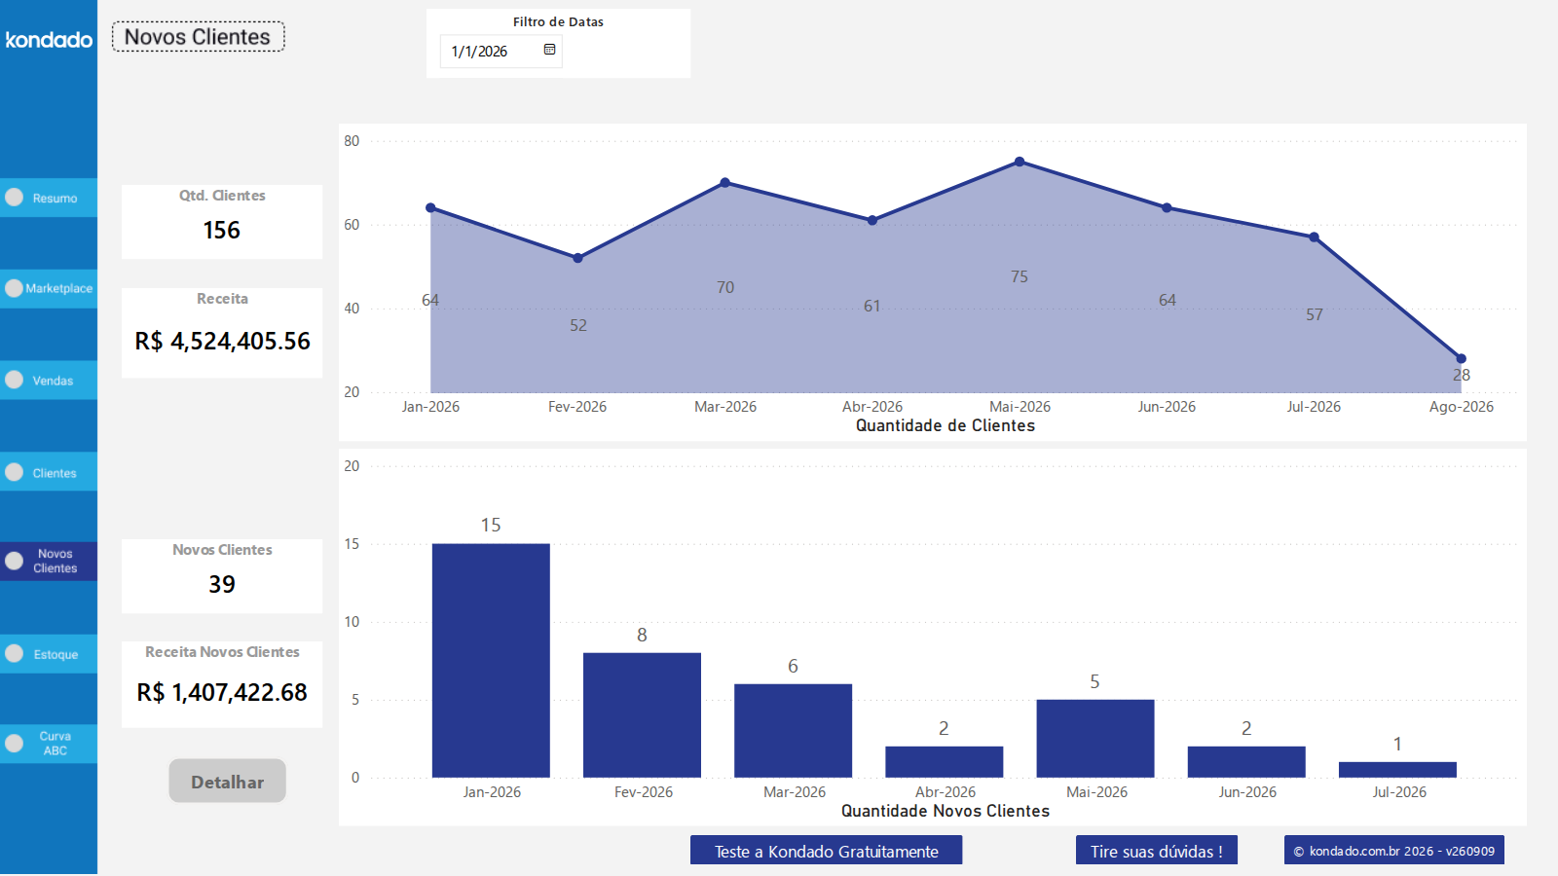Screen dimensions: 1558x876
Task: Click the Receita value R$ 4,524,405.56
Action: [x=222, y=342]
